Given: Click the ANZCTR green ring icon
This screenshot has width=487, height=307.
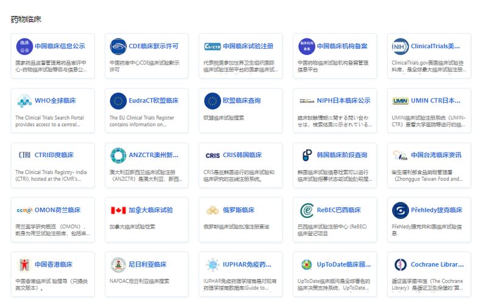Looking at the screenshot, I should [118, 155].
